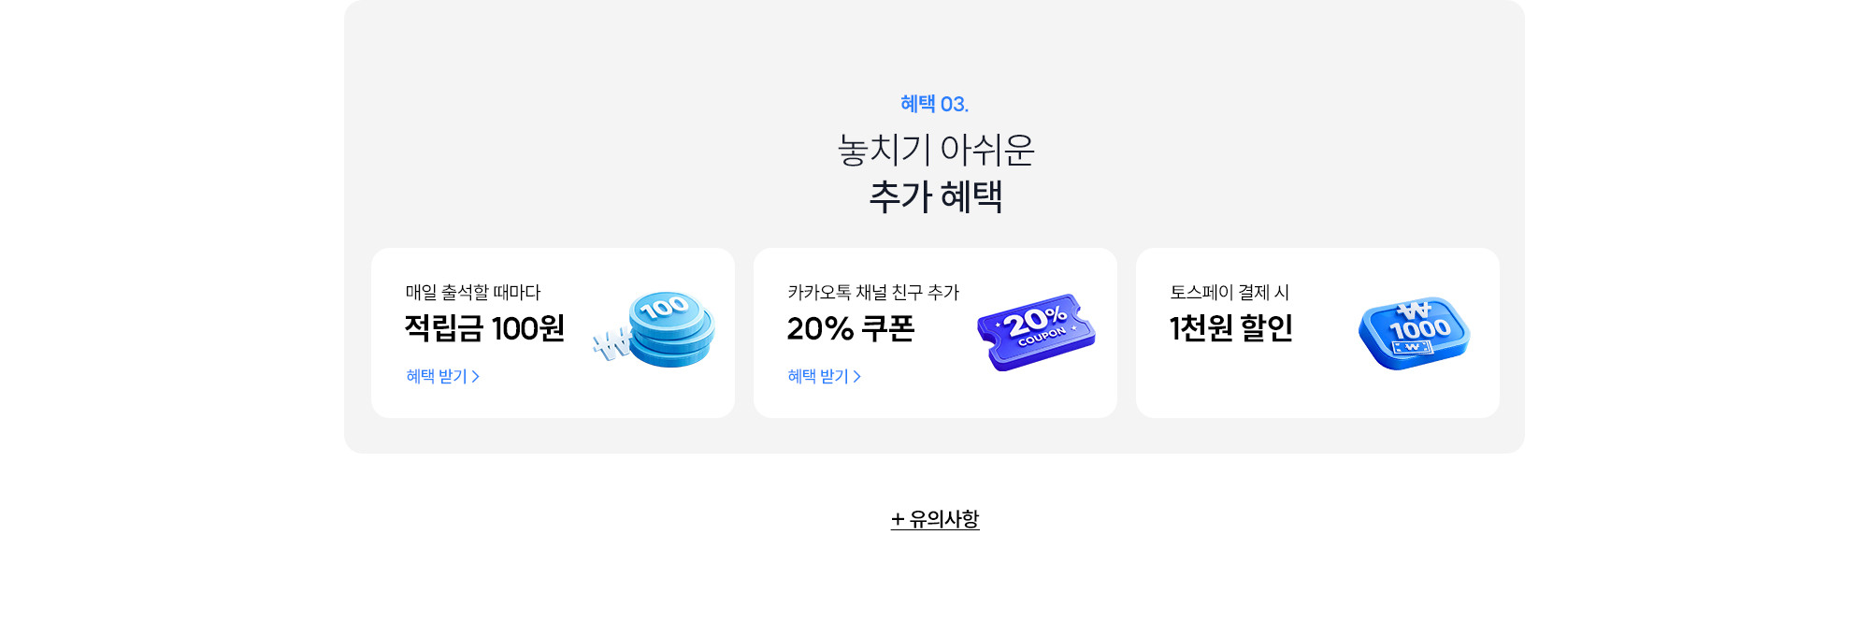
Task: Expand the + 유의사항 notice section
Action: 935,519
